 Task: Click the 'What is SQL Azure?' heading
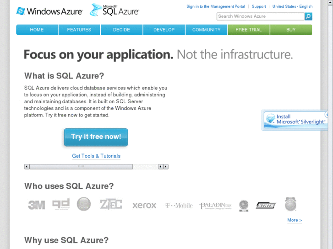click(x=64, y=76)
